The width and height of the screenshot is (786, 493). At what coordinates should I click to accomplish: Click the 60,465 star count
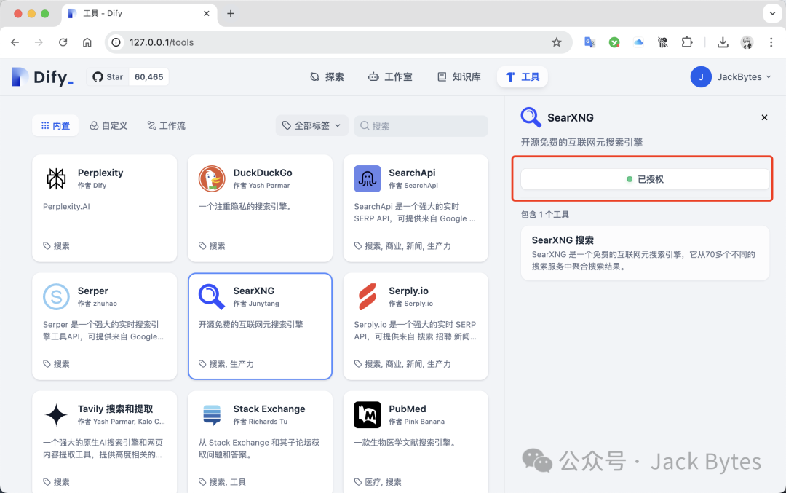tap(149, 77)
